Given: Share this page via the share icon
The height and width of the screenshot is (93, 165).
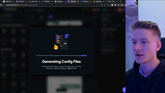Looking at the screenshot, I should [x=105, y=5].
